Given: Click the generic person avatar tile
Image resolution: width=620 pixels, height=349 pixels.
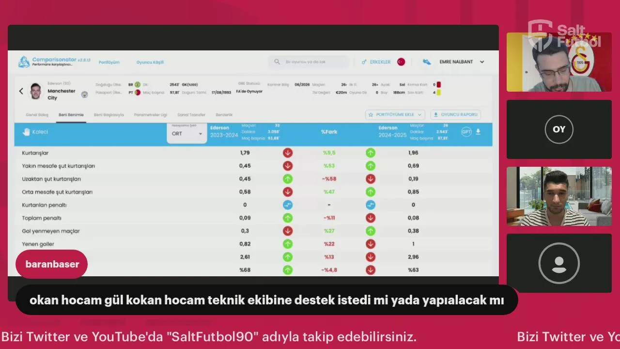Looking at the screenshot, I should click(x=559, y=263).
